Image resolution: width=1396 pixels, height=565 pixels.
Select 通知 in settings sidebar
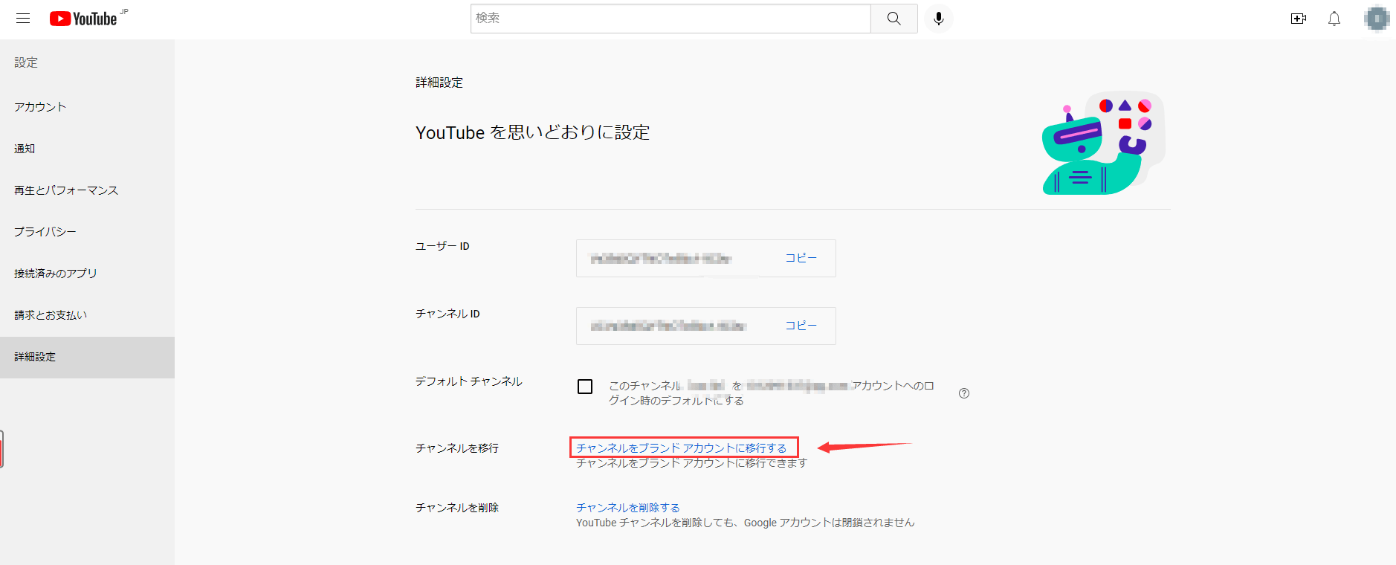(x=87, y=149)
